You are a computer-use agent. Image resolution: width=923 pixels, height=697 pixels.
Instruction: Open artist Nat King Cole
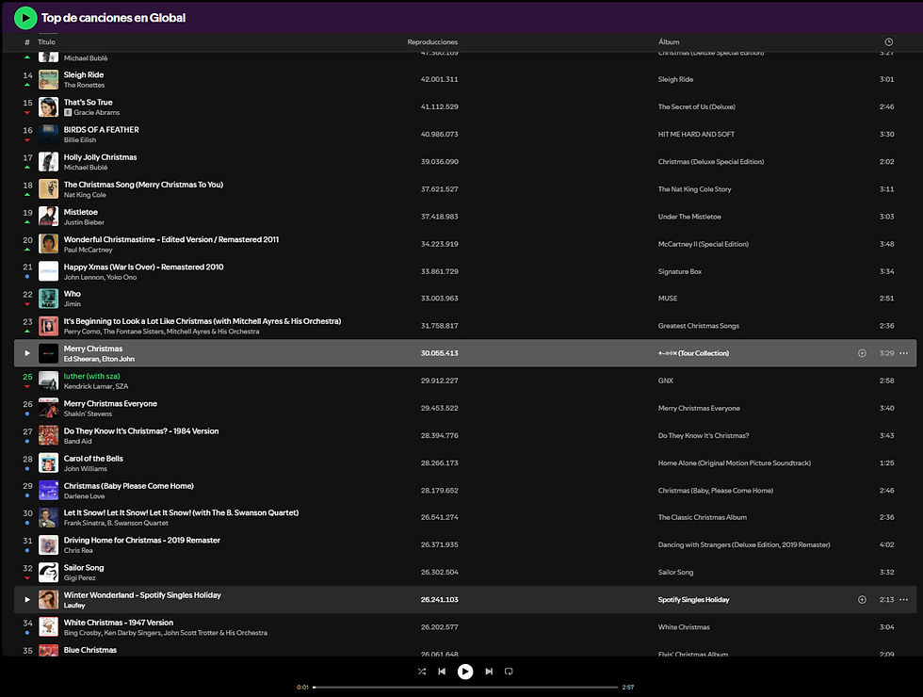(85, 195)
